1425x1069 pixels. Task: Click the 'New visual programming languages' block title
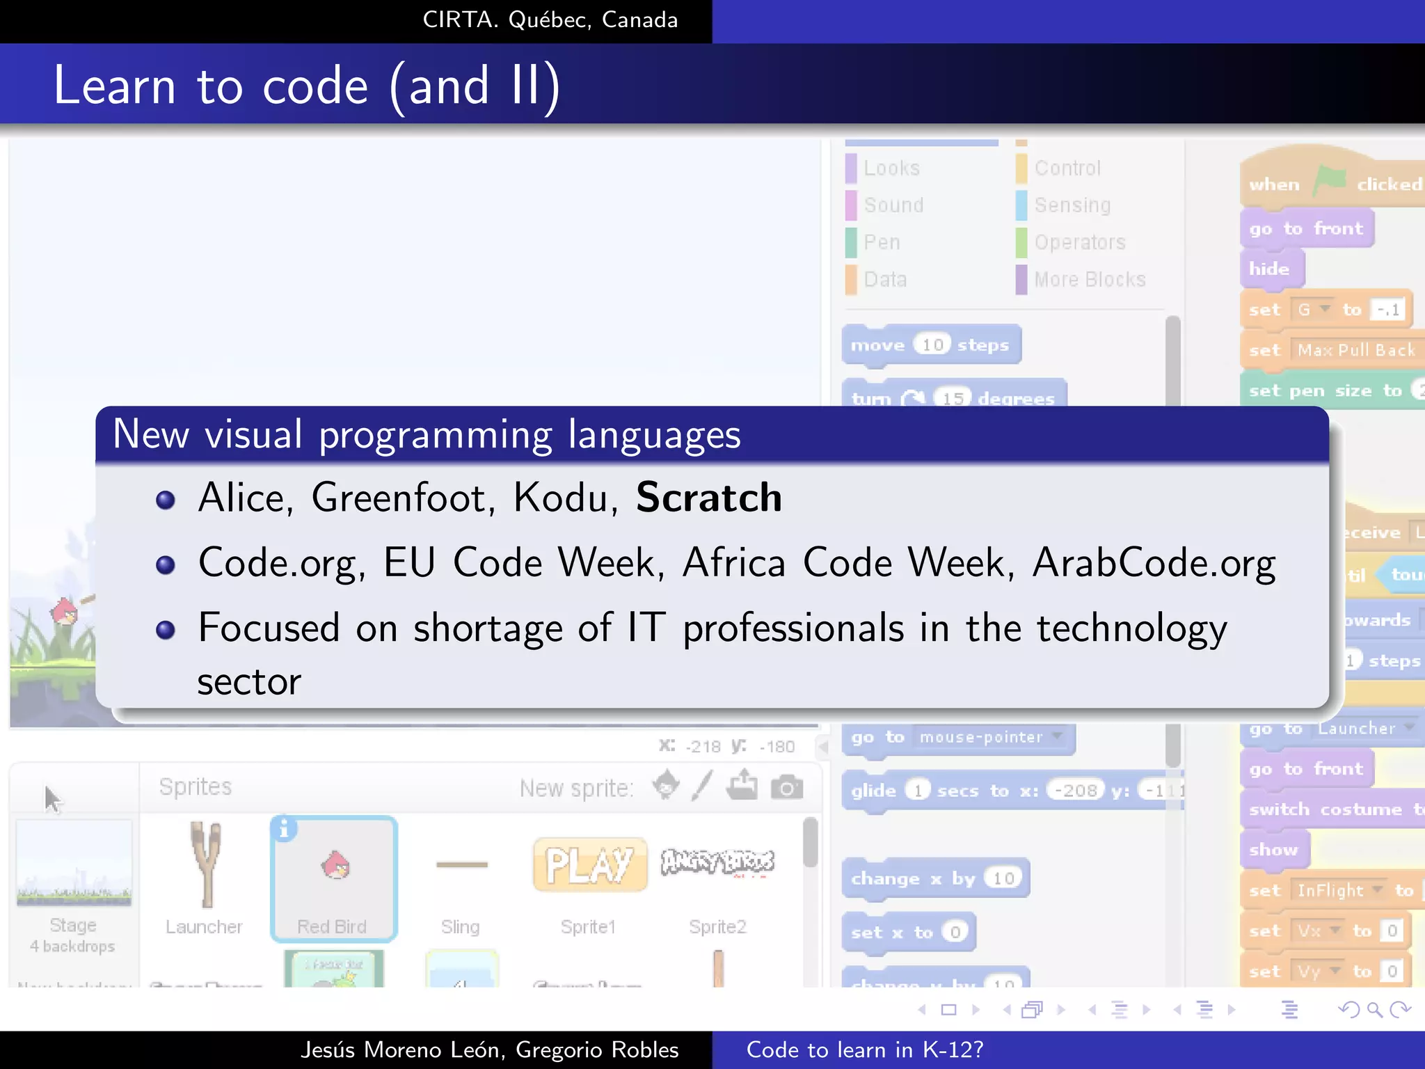pyautogui.click(x=427, y=435)
